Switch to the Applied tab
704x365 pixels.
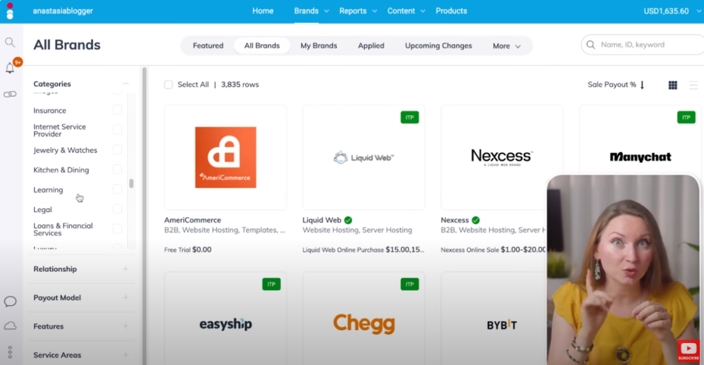click(x=371, y=46)
